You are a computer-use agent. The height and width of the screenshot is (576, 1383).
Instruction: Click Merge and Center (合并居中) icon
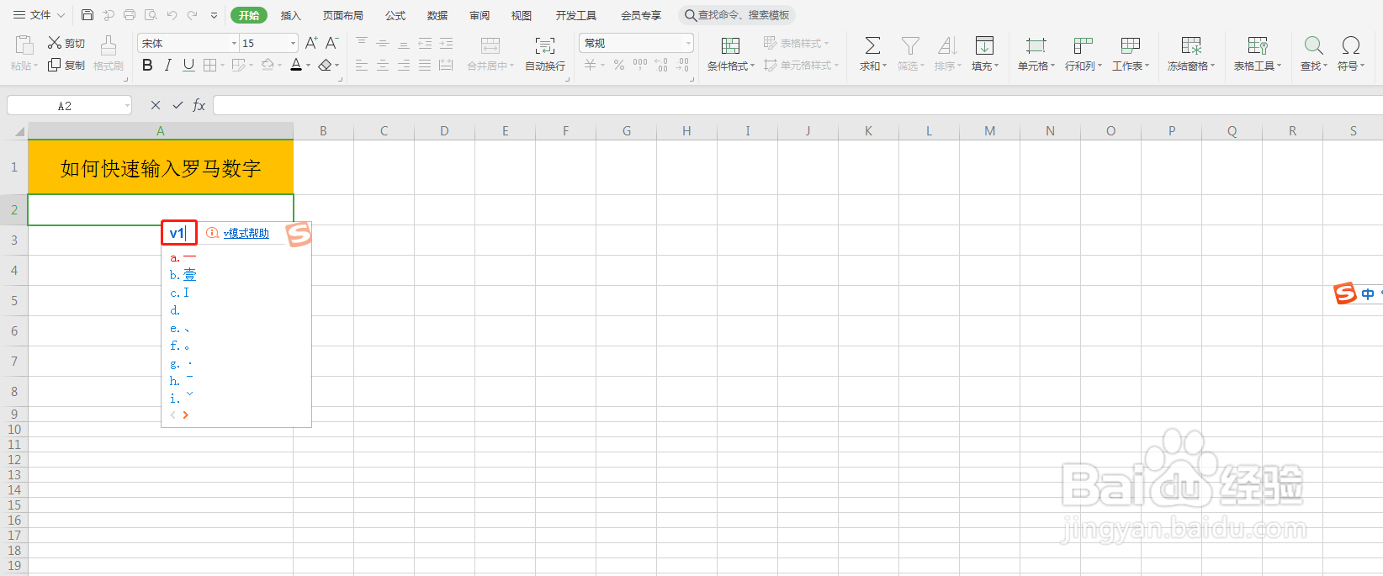point(490,45)
